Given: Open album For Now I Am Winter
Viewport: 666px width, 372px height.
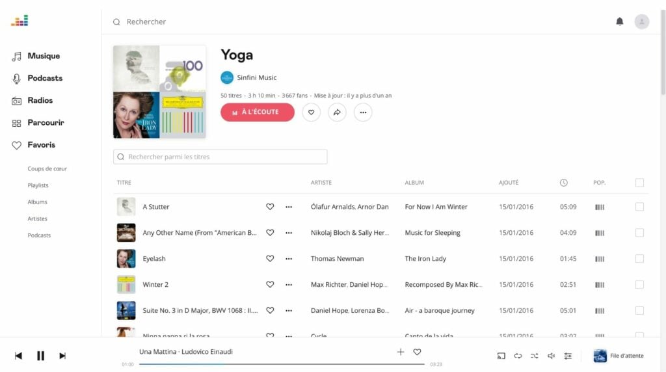Looking at the screenshot, I should [436, 207].
